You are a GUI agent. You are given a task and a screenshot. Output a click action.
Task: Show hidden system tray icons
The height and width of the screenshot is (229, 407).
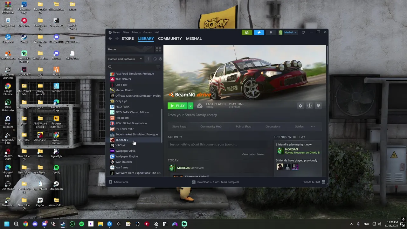[x=351, y=224]
